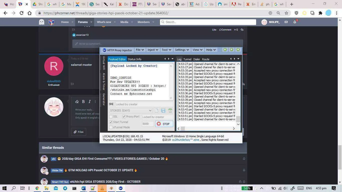Click the Chrome address bar URL
This screenshot has width=342, height=192.
click(x=106, y=13)
